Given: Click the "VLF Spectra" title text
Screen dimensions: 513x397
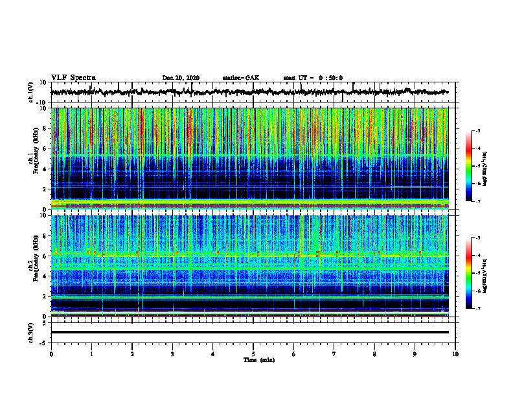Looking at the screenshot, I should pos(73,78).
